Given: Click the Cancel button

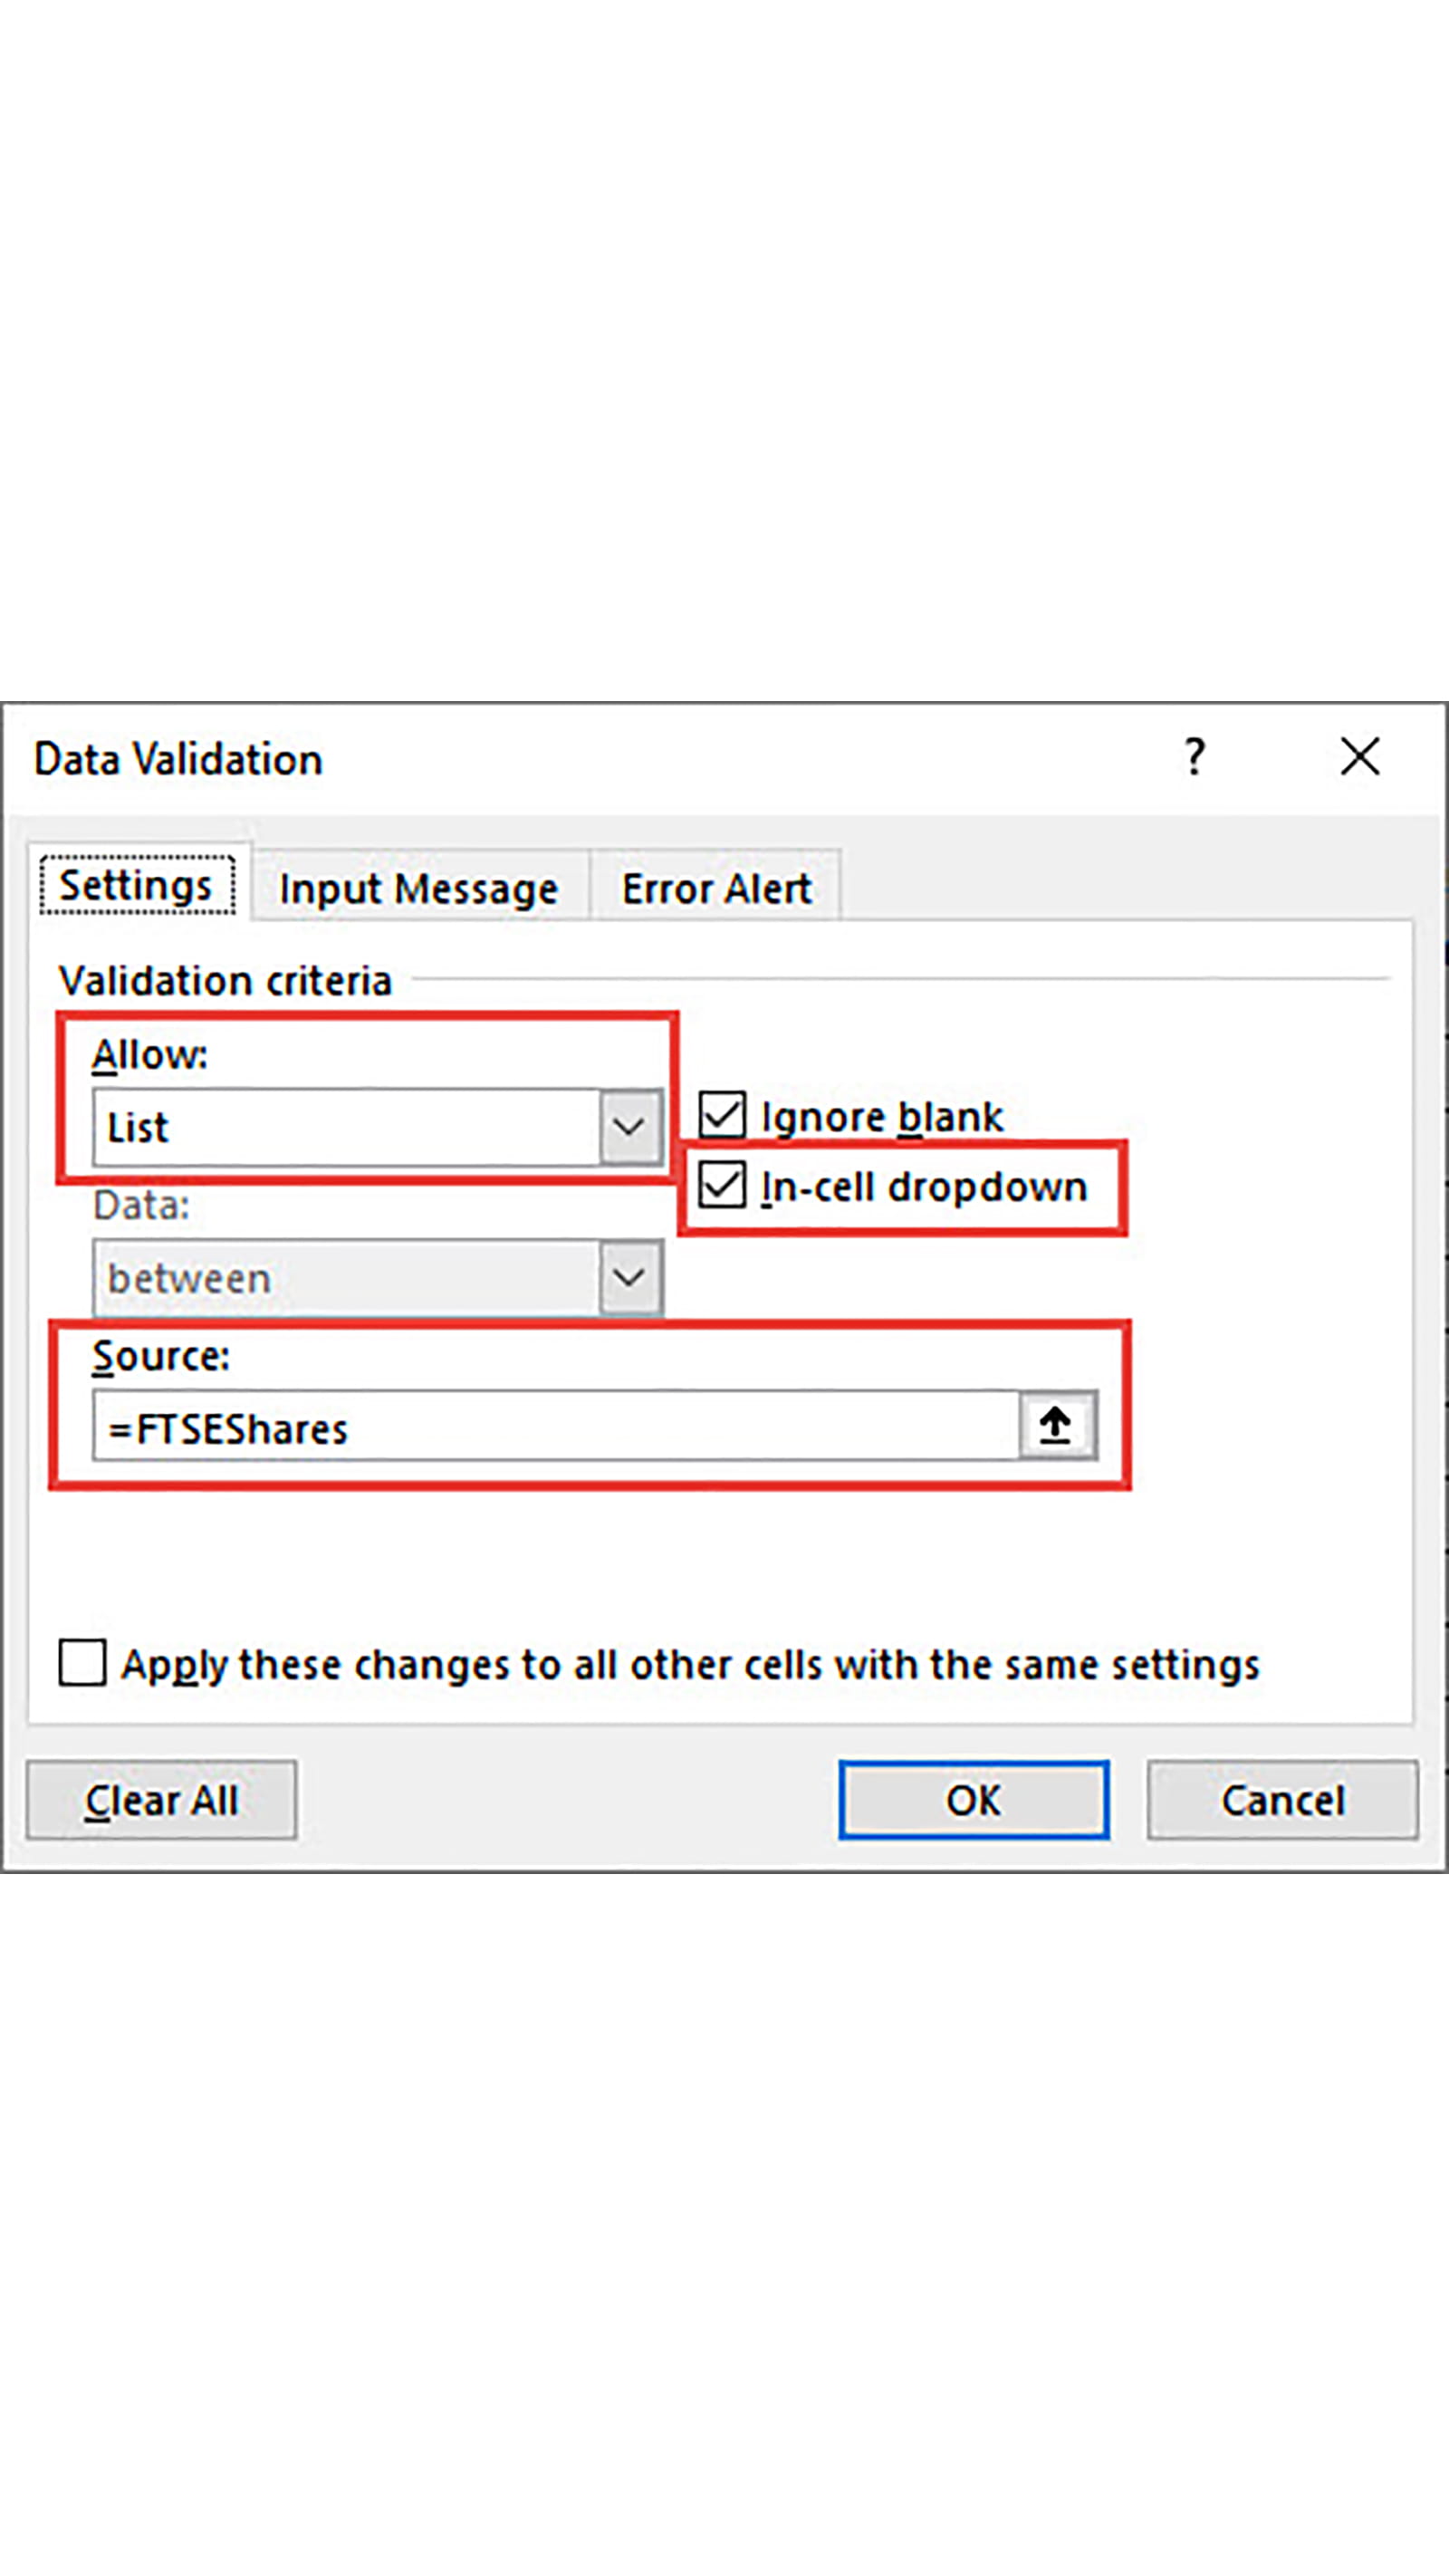Looking at the screenshot, I should 1282,1801.
